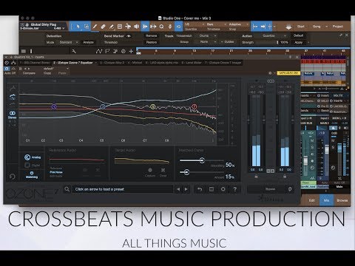355x266 pixels.
Task: Toggle Bend Marker visibility eye
Action: click(x=129, y=36)
